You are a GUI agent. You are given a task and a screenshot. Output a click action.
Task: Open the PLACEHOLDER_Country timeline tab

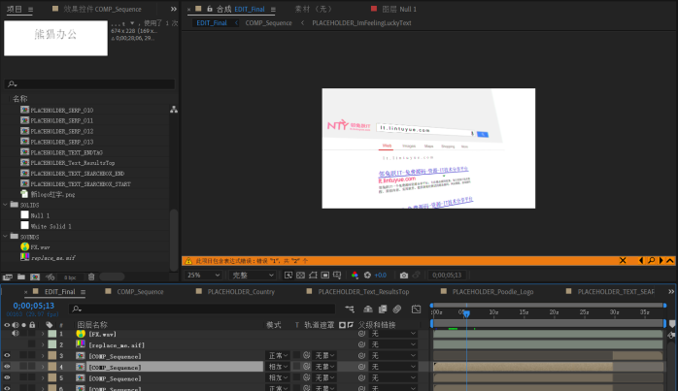click(x=241, y=291)
